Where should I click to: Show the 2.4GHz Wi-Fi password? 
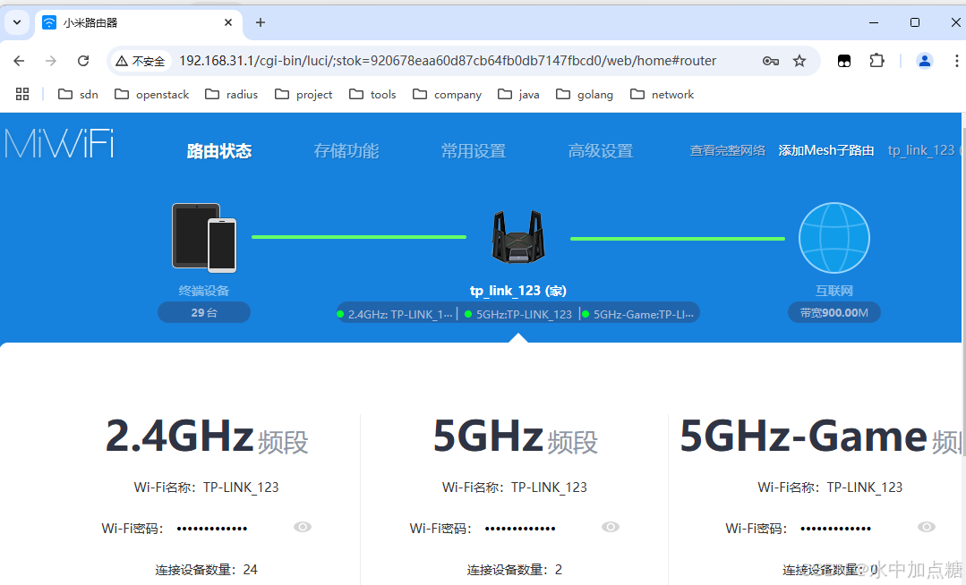[303, 527]
